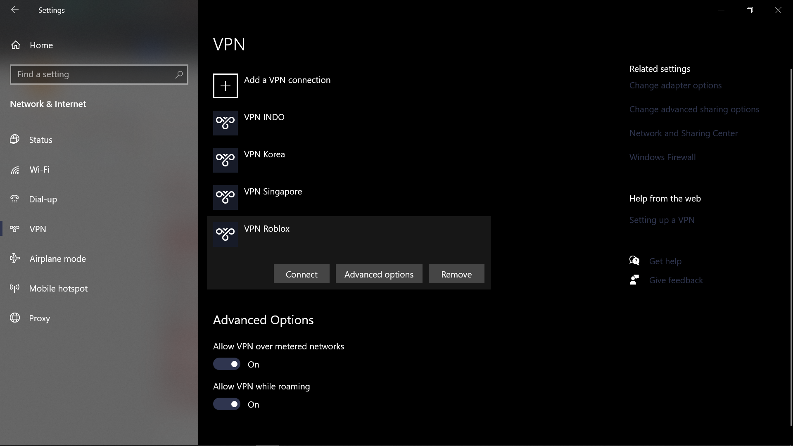Open the Windows Firewall link
Viewport: 793px width, 446px height.
tap(662, 157)
